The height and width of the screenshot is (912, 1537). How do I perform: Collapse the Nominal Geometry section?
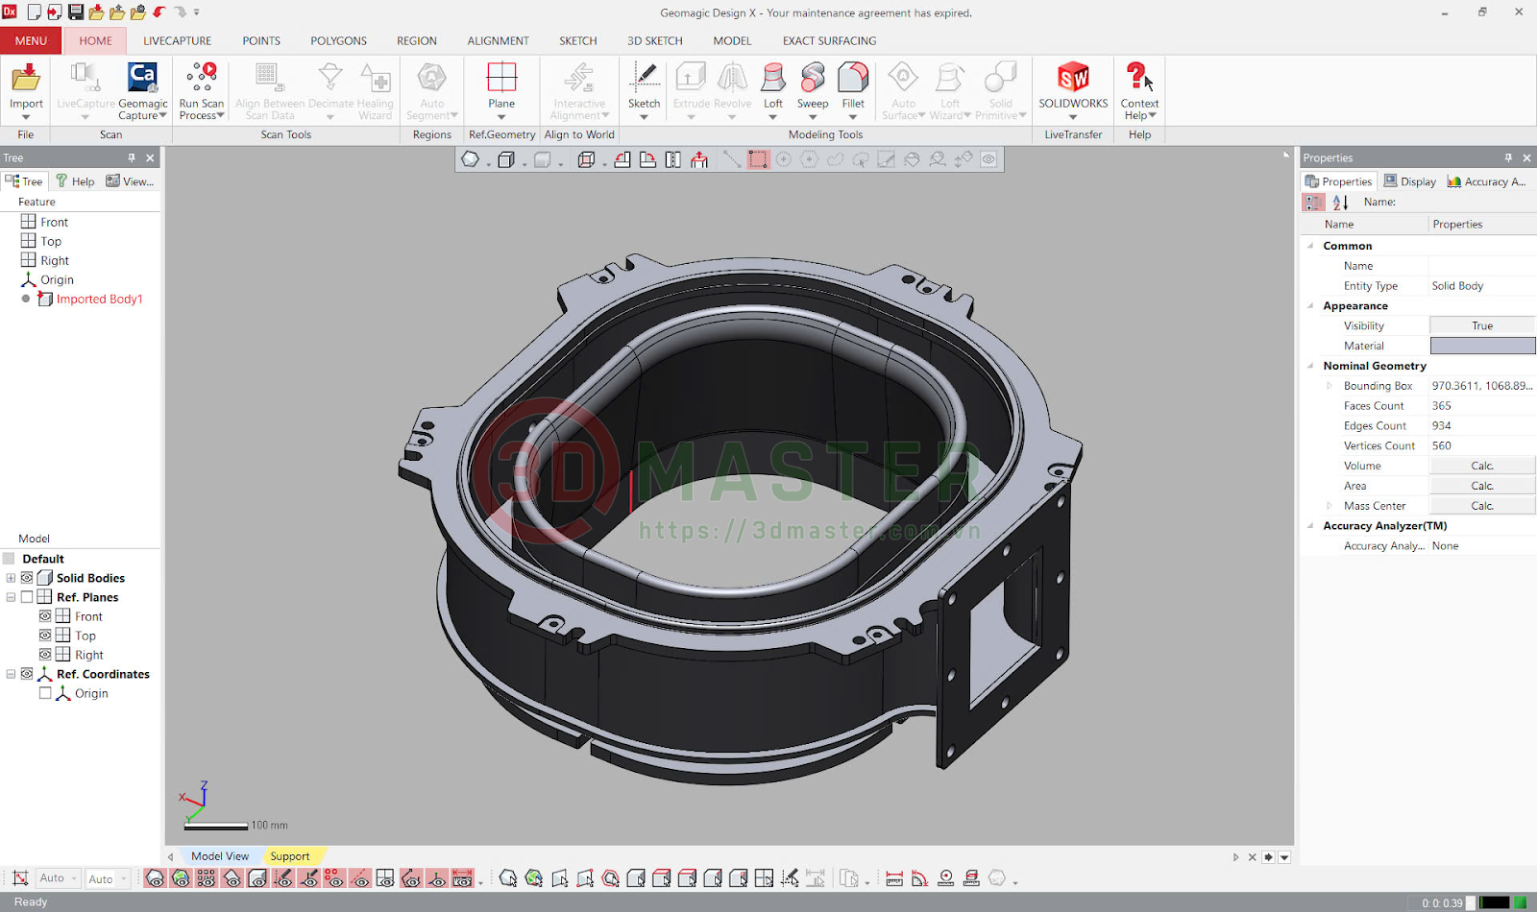click(x=1310, y=366)
